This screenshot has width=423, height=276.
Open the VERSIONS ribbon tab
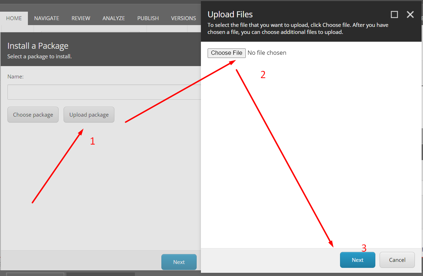pyautogui.click(x=184, y=18)
